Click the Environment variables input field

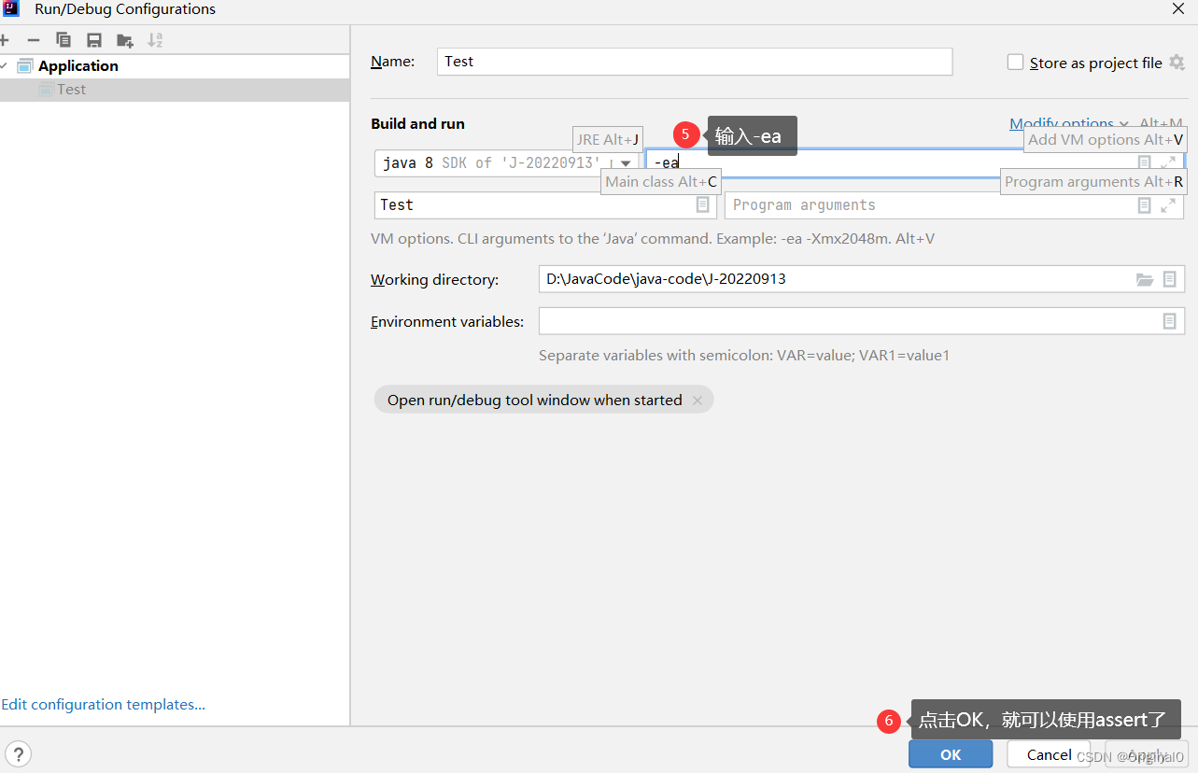(862, 321)
